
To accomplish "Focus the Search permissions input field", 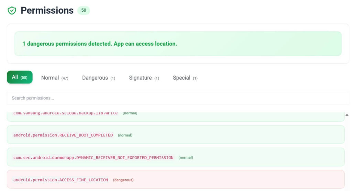I will coord(178,98).
